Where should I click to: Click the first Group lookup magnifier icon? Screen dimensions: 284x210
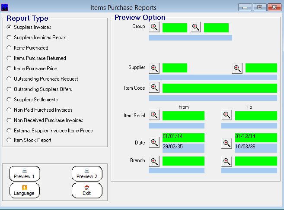coord(154,28)
